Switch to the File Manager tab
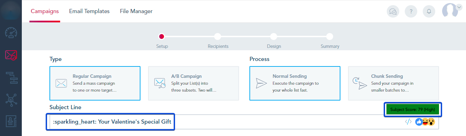This screenshot has width=466, height=136. point(136,11)
